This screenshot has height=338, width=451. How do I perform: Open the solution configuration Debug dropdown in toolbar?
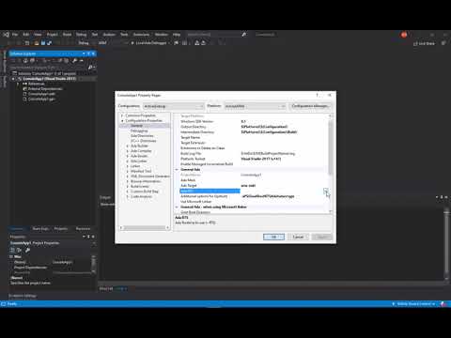[86, 43]
